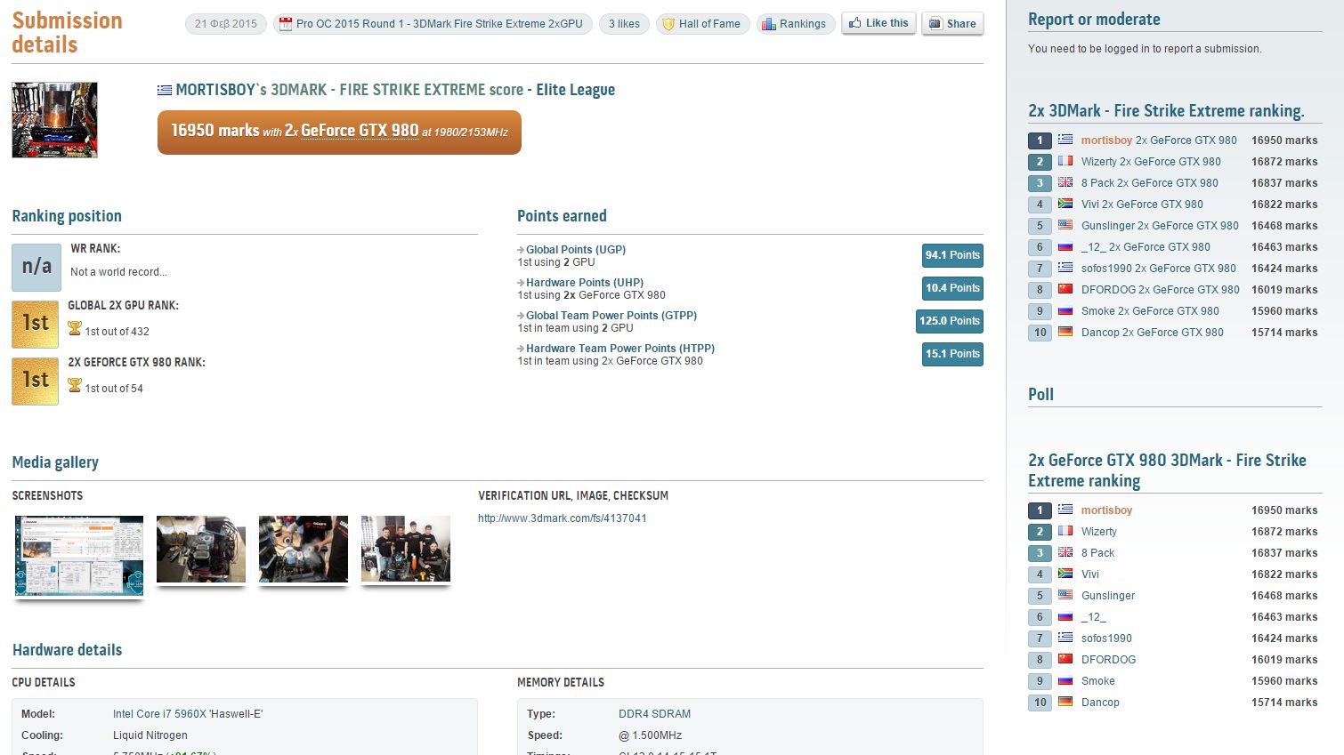The image size is (1344, 755).
Task: Open Dancop in the GTX 980 hardware ranking
Action: pyautogui.click(x=1100, y=703)
